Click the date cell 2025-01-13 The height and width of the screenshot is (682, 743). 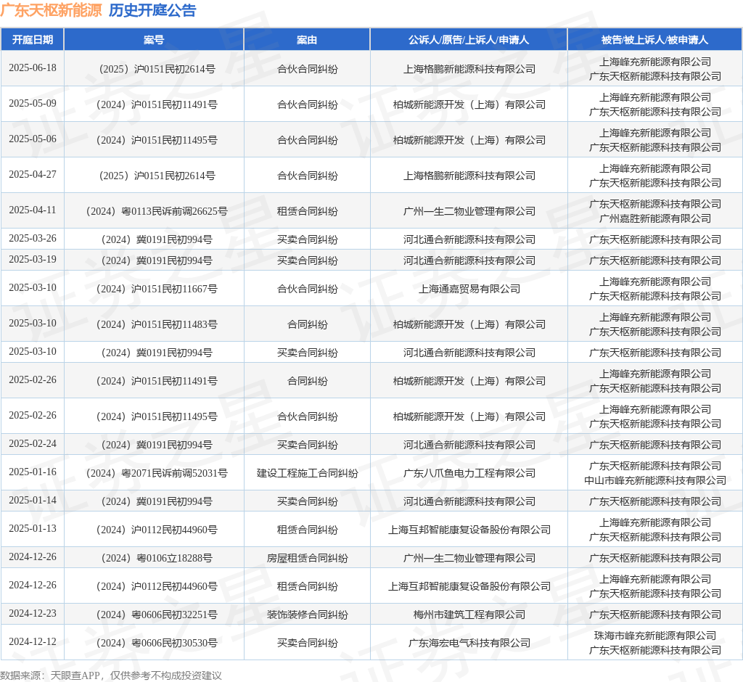32,528
